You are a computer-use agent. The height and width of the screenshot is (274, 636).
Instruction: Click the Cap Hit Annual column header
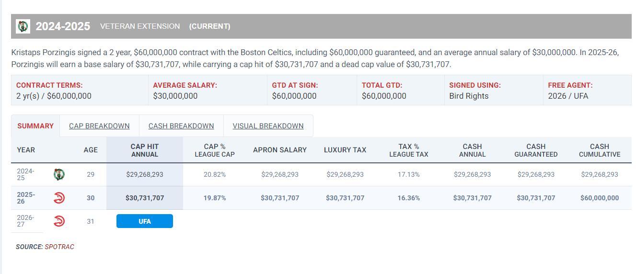click(x=144, y=150)
